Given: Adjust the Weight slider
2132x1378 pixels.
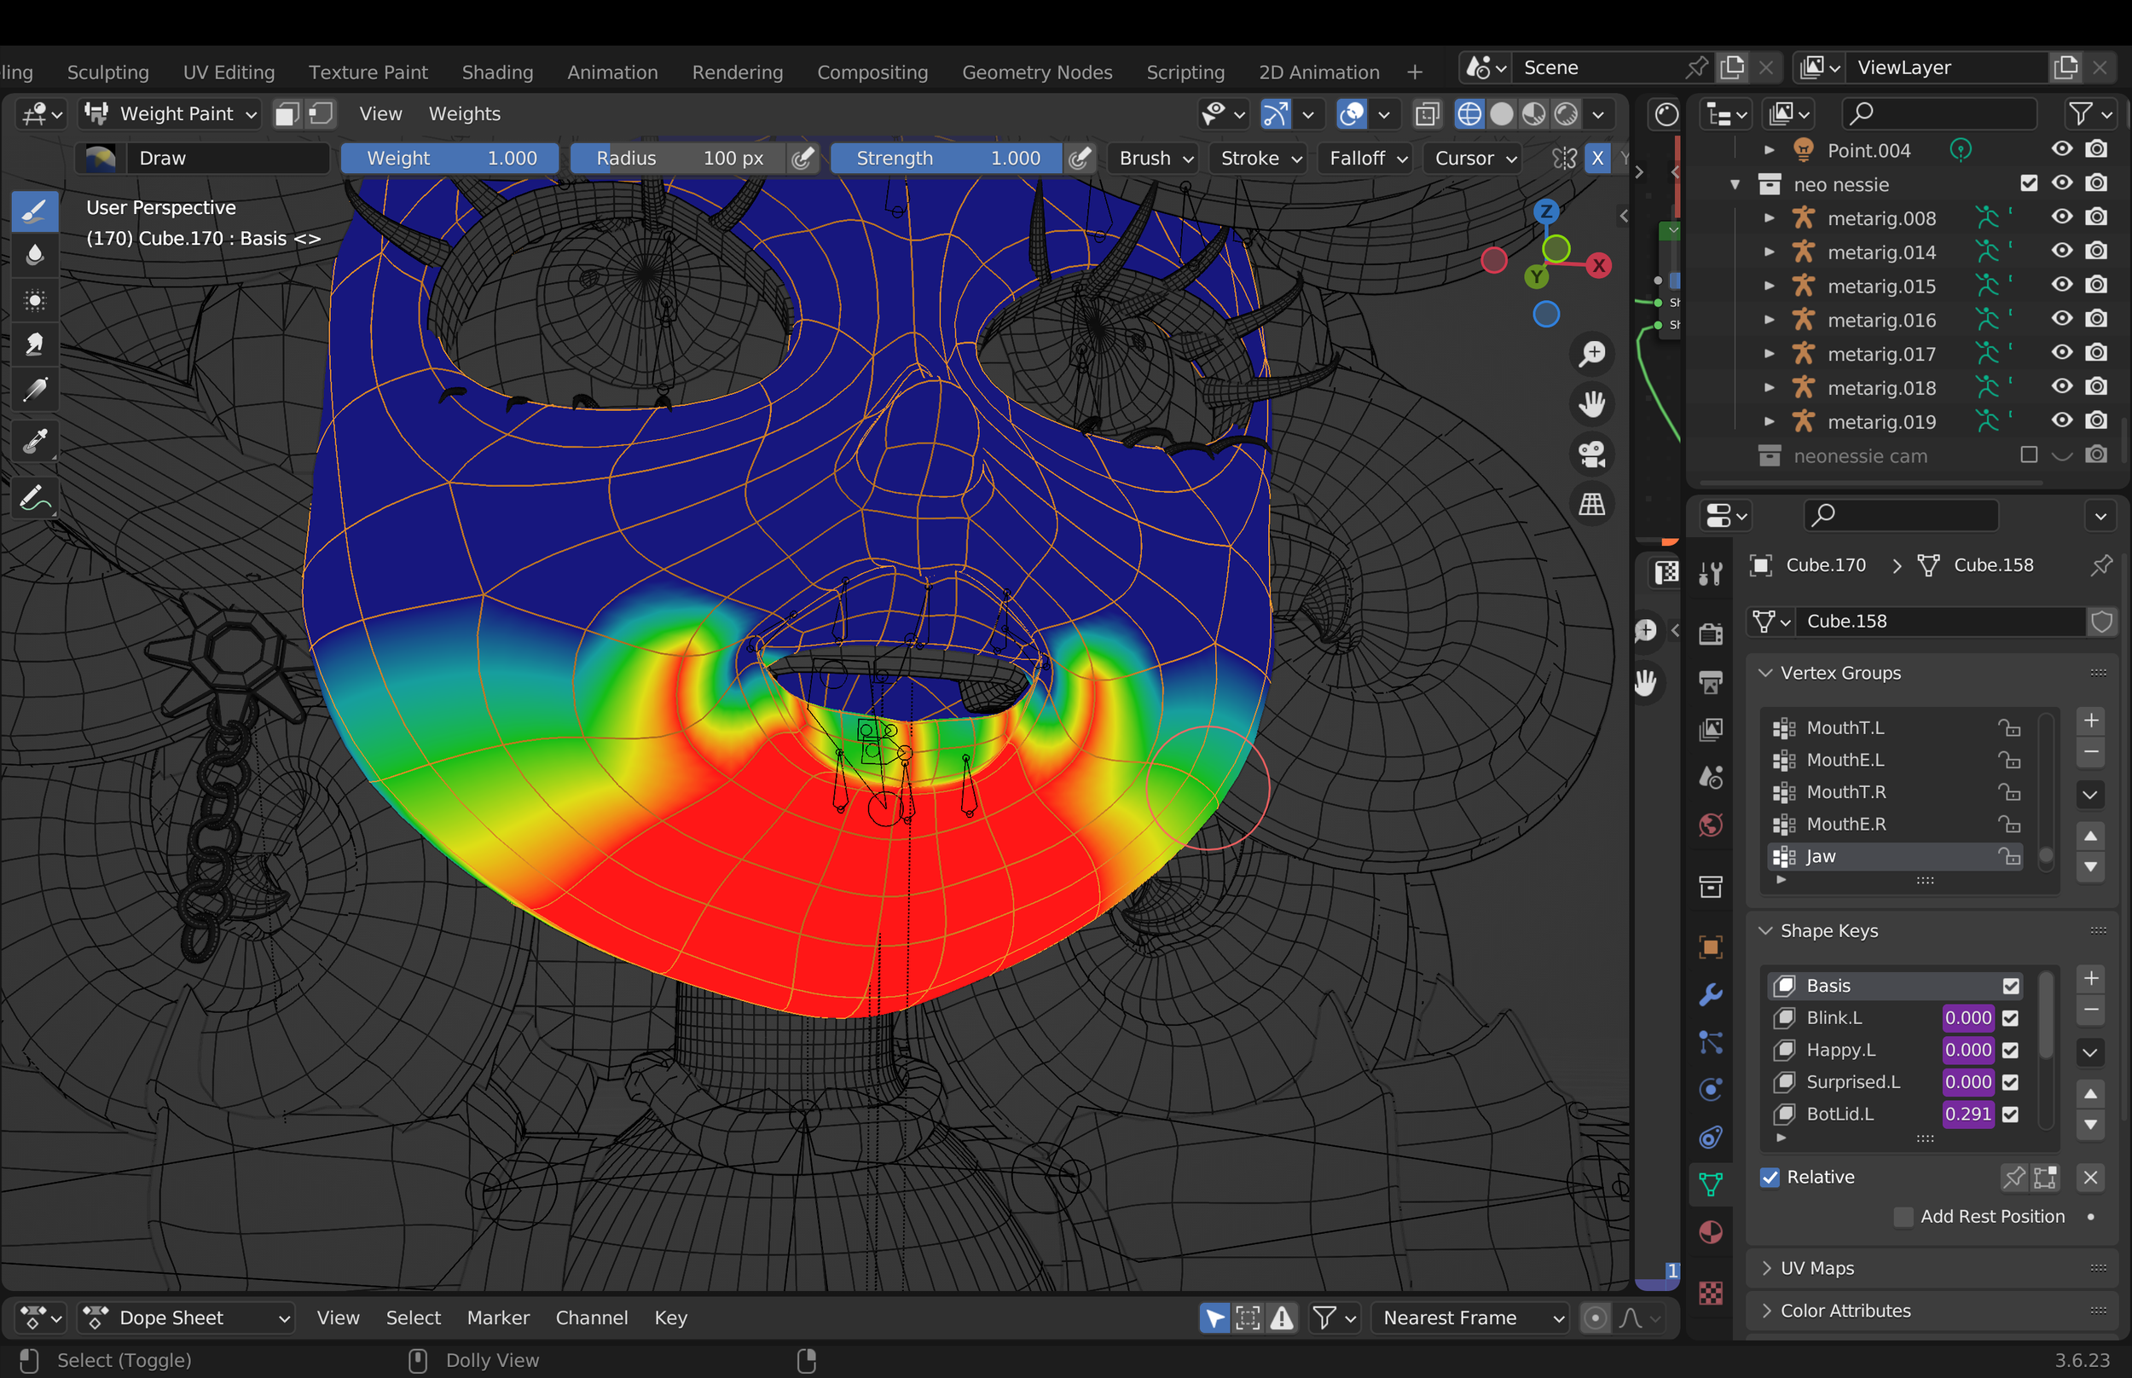Looking at the screenshot, I should click(x=450, y=159).
